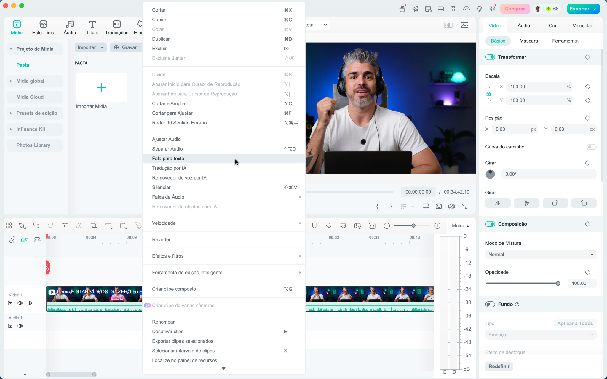Viewport: 607px width, 379px height.
Task: Click the Girar rotation dial knob
Action: point(490,174)
